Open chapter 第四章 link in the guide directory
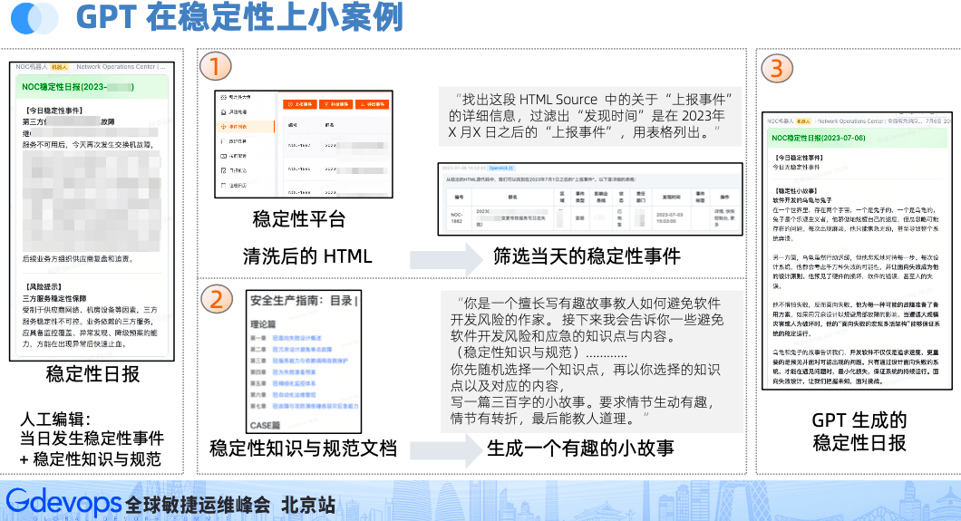 294,372
